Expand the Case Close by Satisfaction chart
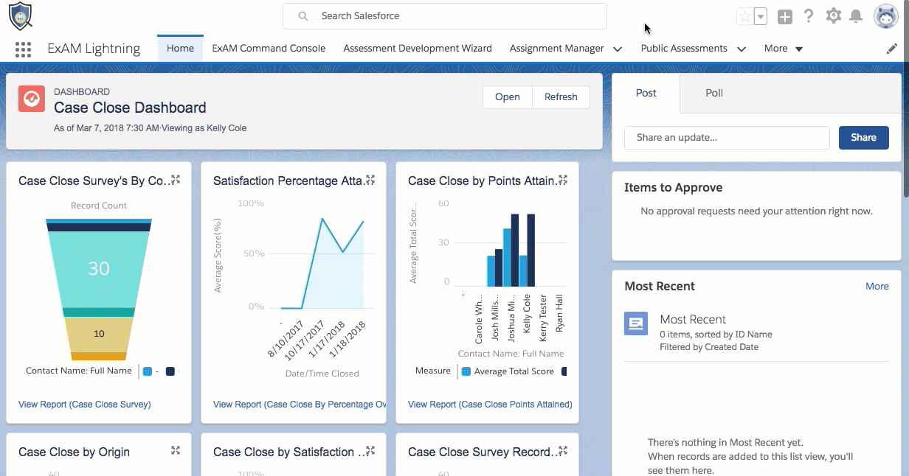 [x=370, y=450]
